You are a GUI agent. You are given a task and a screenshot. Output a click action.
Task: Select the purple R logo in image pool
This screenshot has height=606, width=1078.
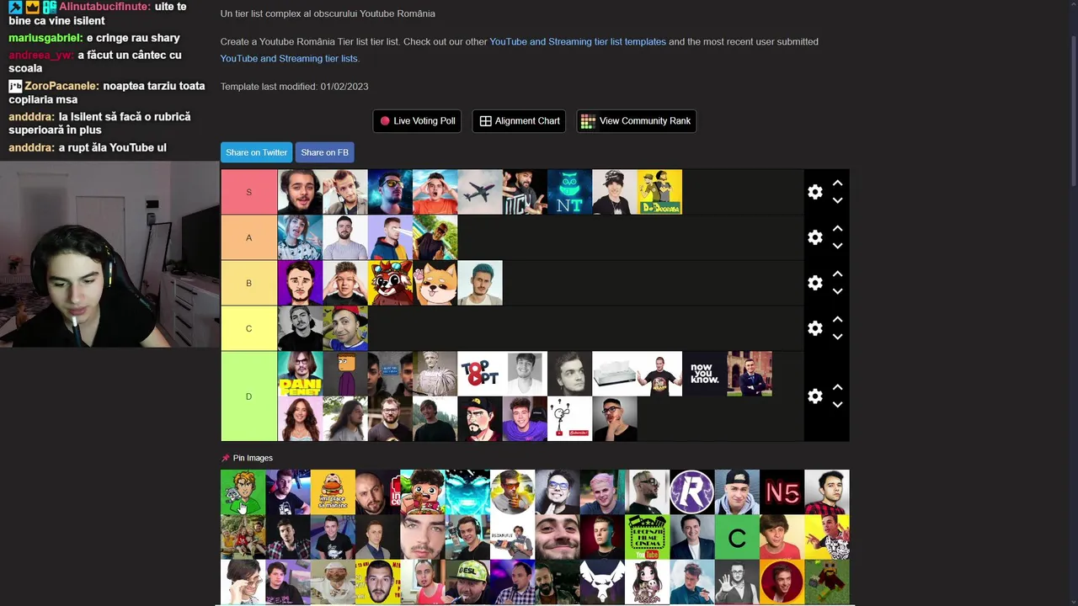[692, 492]
